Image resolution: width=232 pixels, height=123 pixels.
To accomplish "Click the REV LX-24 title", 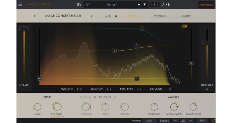I will 39,5.
